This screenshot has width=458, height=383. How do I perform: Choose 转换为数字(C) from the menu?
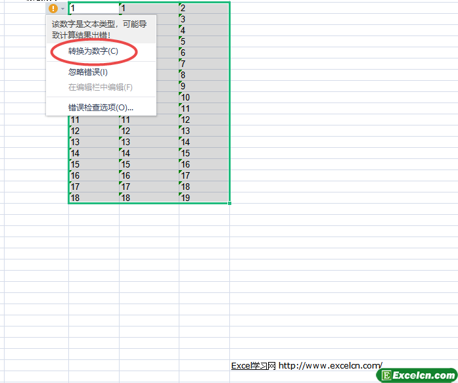tap(93, 51)
